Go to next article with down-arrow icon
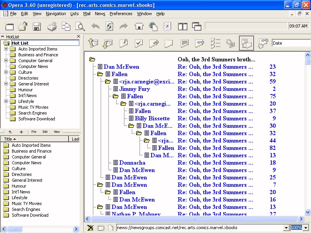311x233 pixels. pyautogui.click(x=108, y=43)
